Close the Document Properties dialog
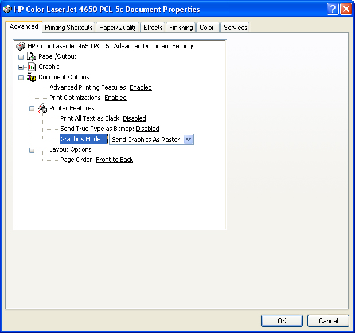This screenshot has width=355, height=333. pyautogui.click(x=346, y=9)
